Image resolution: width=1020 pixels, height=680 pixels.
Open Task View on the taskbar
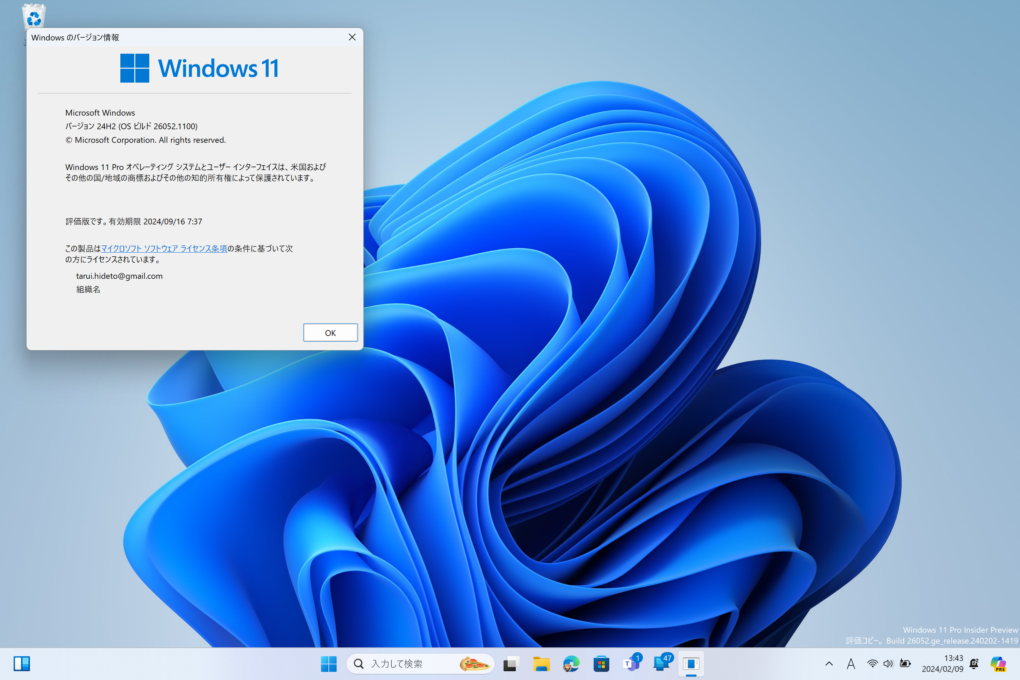pyautogui.click(x=511, y=664)
